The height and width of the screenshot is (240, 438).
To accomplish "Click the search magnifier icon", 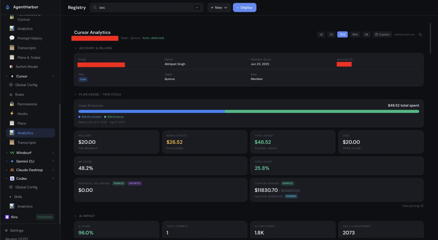I will pos(95,7).
